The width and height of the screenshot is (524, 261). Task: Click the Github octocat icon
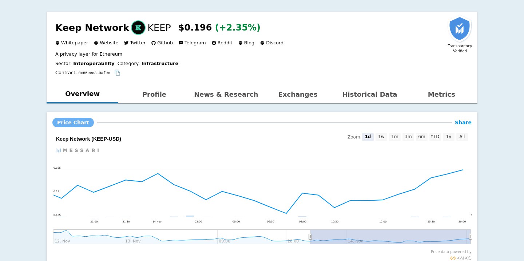(154, 43)
